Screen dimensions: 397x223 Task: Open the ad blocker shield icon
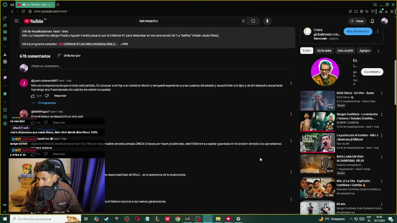(x=361, y=11)
